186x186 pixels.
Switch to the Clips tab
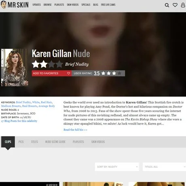click(x=8, y=142)
